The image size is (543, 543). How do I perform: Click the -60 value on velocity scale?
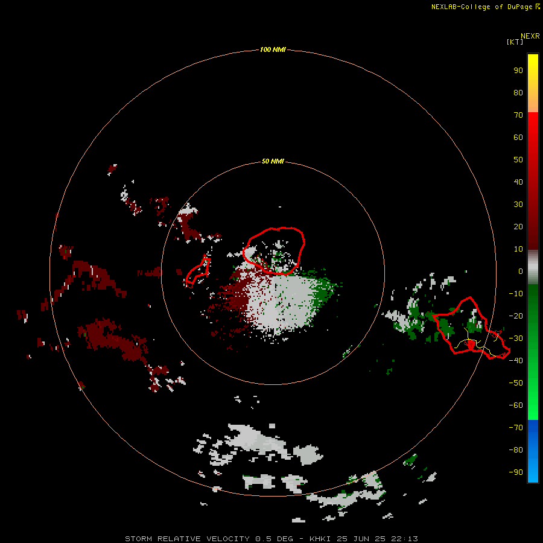pyautogui.click(x=516, y=405)
